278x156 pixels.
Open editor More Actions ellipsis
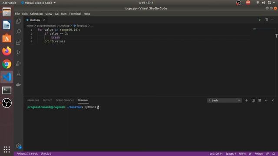pyautogui.click(x=273, y=20)
